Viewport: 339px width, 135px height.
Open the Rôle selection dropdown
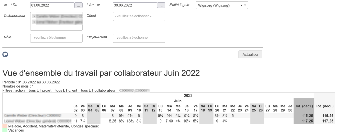(56, 38)
